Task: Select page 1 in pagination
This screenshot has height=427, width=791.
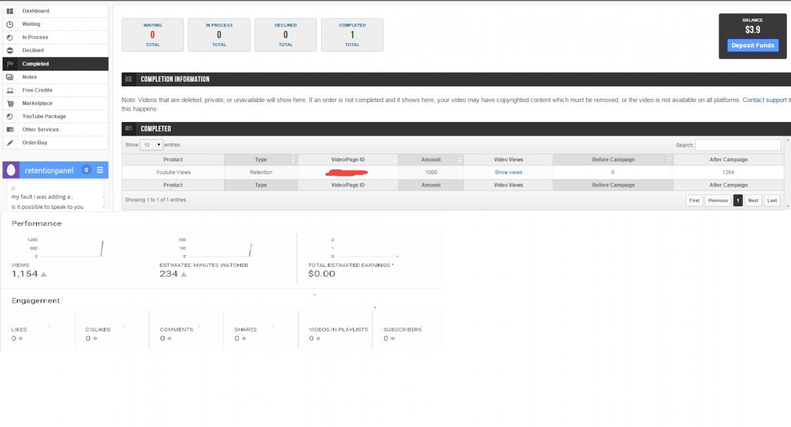Action: (x=738, y=200)
